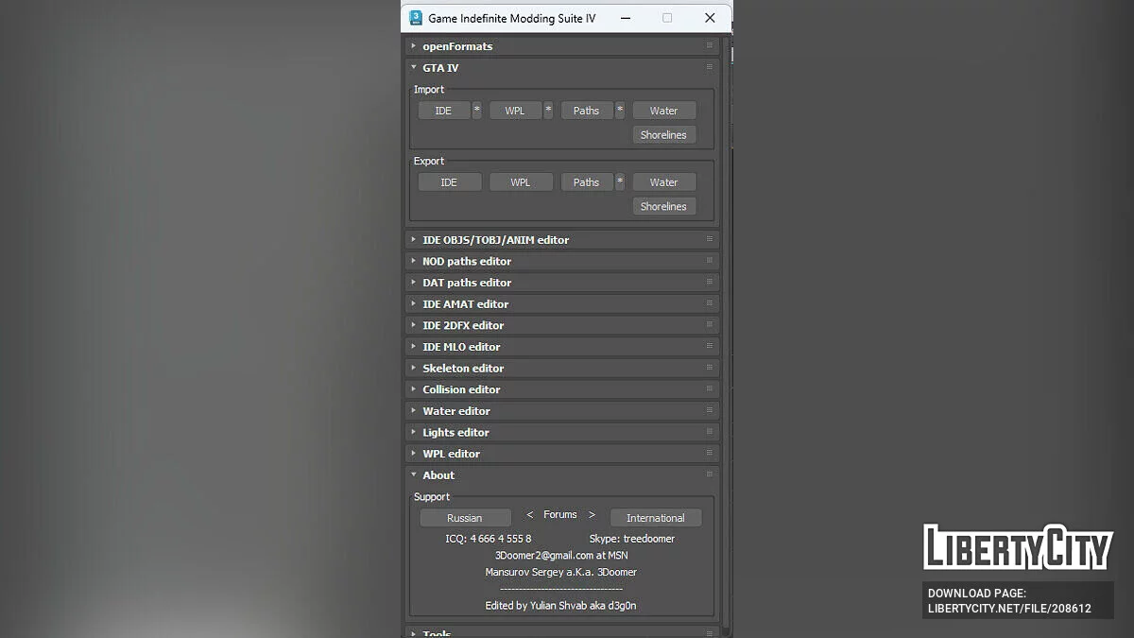Screen dimensions: 1134x638
Task: Click the star button beside Import WPL
Action: click(549, 111)
